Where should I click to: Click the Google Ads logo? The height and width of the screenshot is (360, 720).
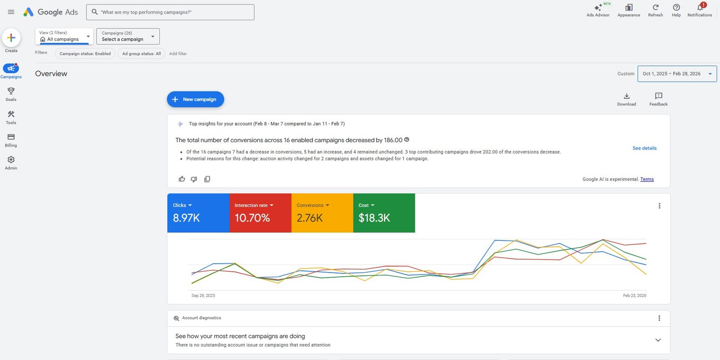click(x=50, y=12)
